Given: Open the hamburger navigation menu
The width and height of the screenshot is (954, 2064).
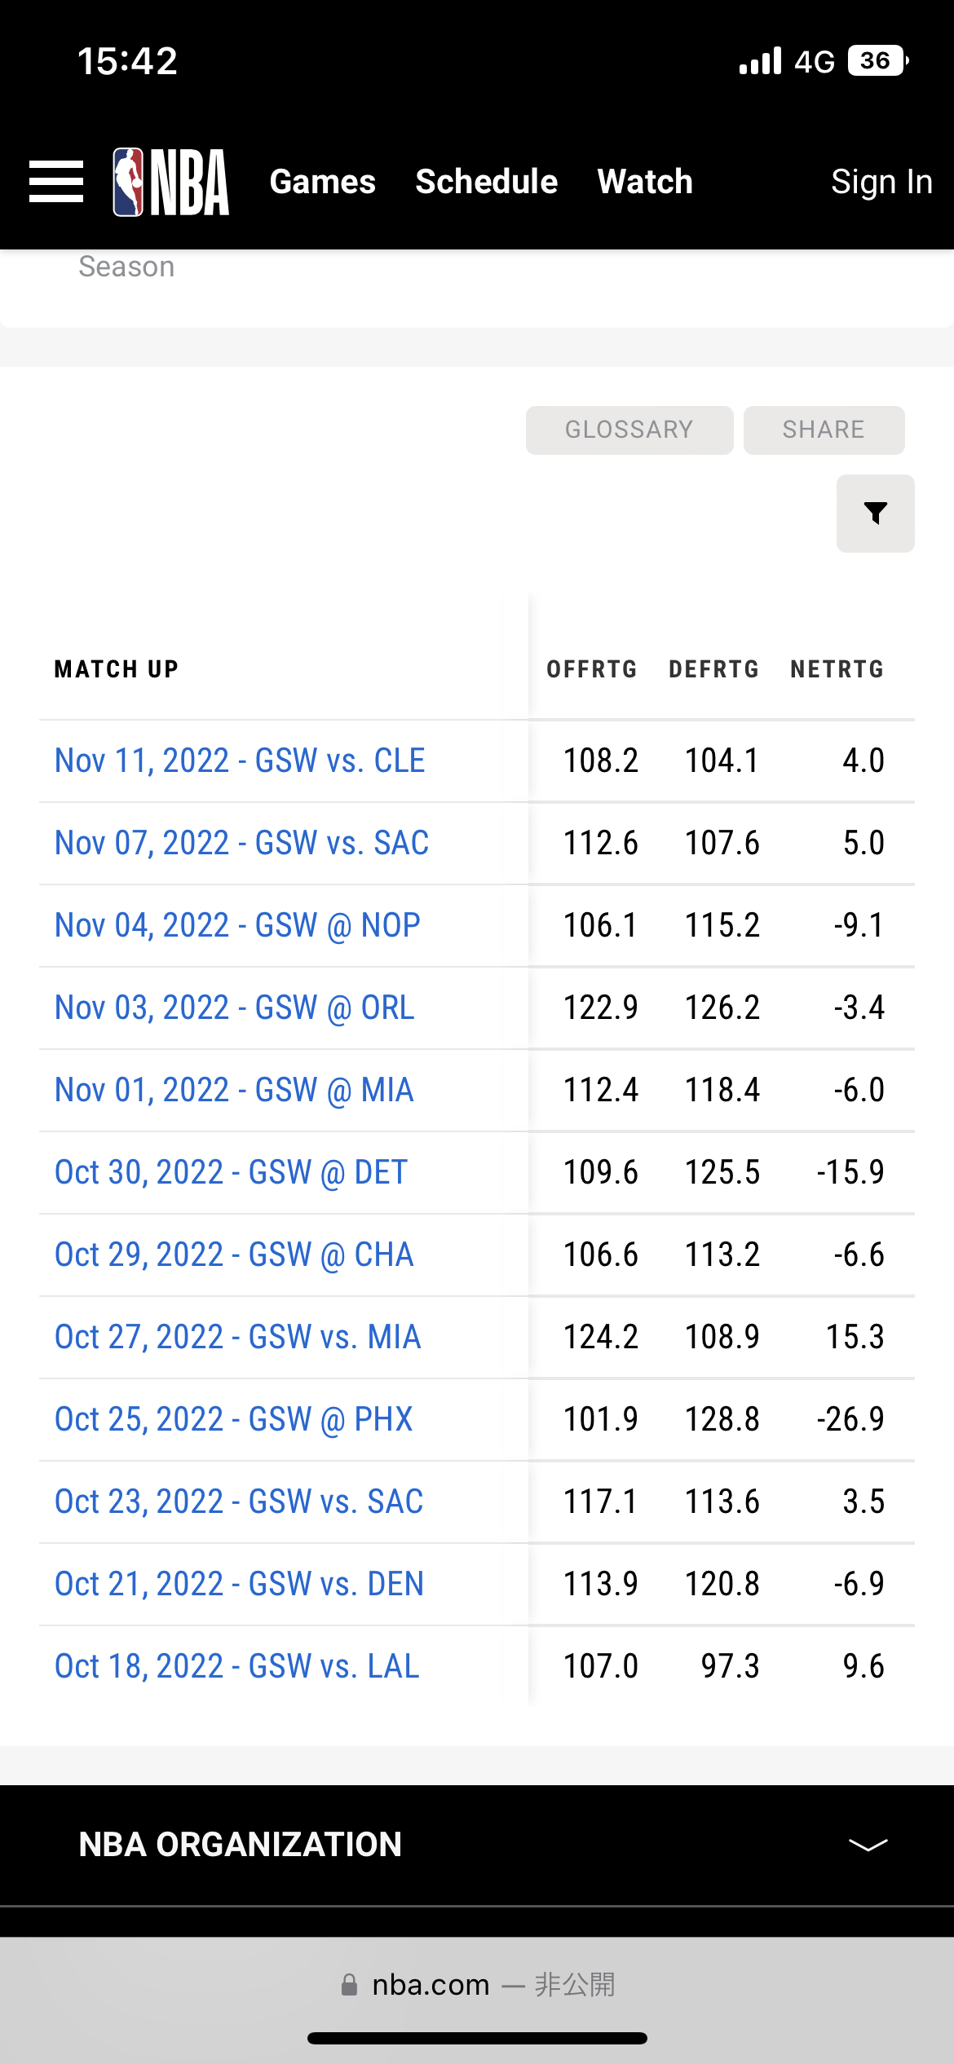Looking at the screenshot, I should coord(56,182).
